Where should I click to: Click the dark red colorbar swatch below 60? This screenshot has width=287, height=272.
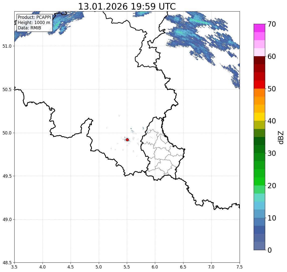point(259,60)
